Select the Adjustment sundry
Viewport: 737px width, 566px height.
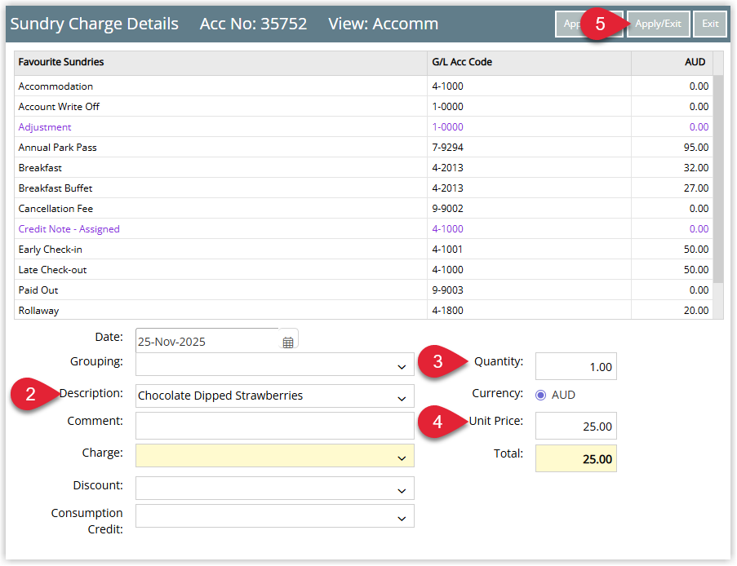coord(363,127)
